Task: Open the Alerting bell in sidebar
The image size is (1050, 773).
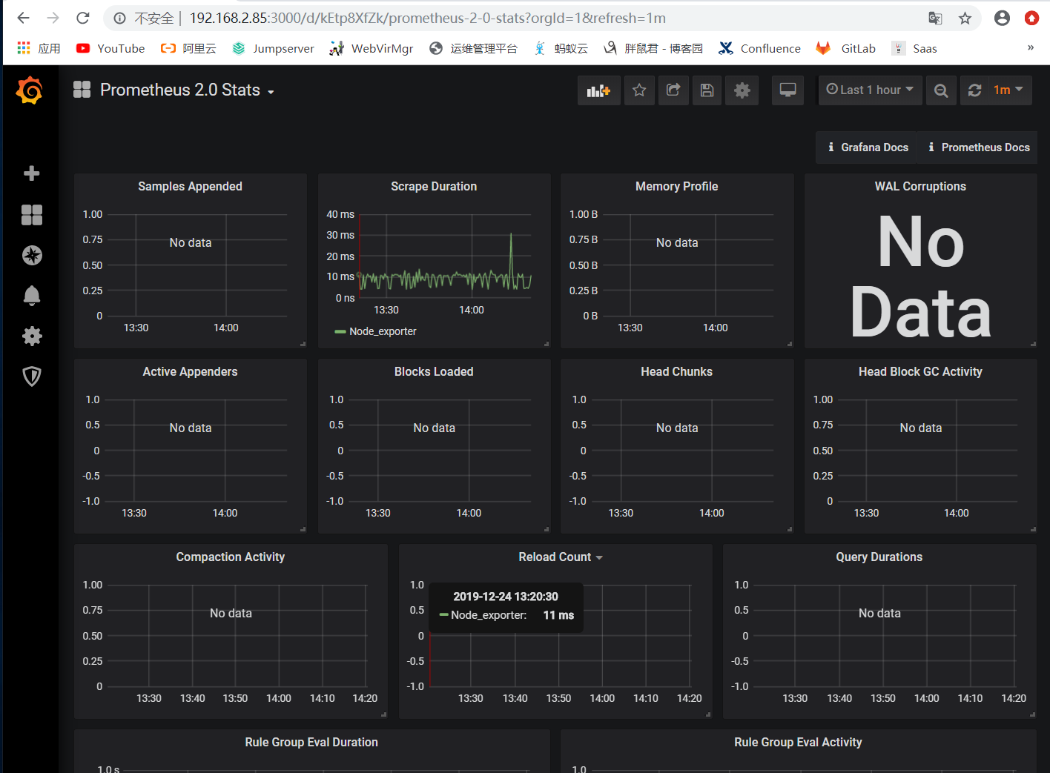Action: click(32, 296)
